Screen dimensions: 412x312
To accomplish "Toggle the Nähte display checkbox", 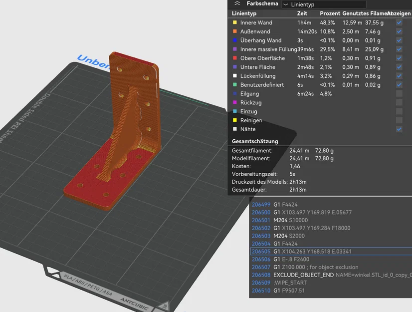I will [x=399, y=129].
